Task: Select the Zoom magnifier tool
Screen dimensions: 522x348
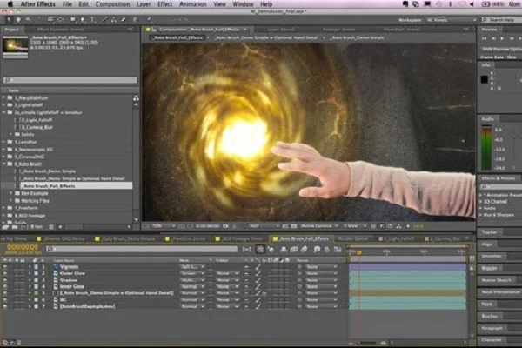Action: click(x=29, y=20)
